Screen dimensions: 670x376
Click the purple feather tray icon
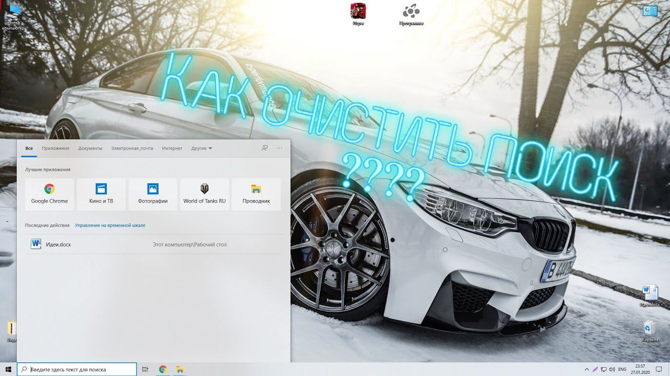pos(595,369)
